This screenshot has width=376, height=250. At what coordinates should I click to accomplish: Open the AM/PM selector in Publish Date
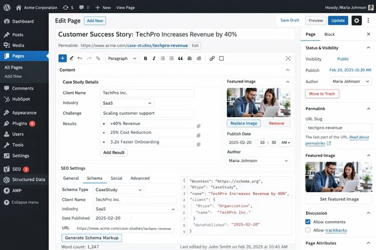point(286,143)
